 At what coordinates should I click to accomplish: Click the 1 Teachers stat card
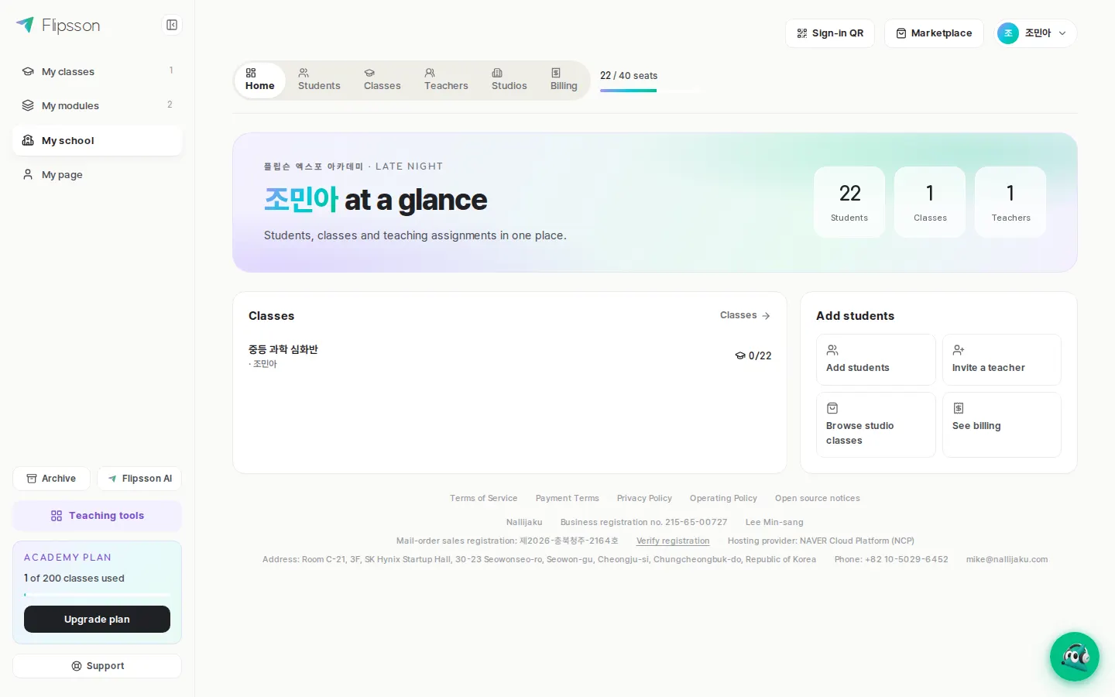click(x=1010, y=202)
